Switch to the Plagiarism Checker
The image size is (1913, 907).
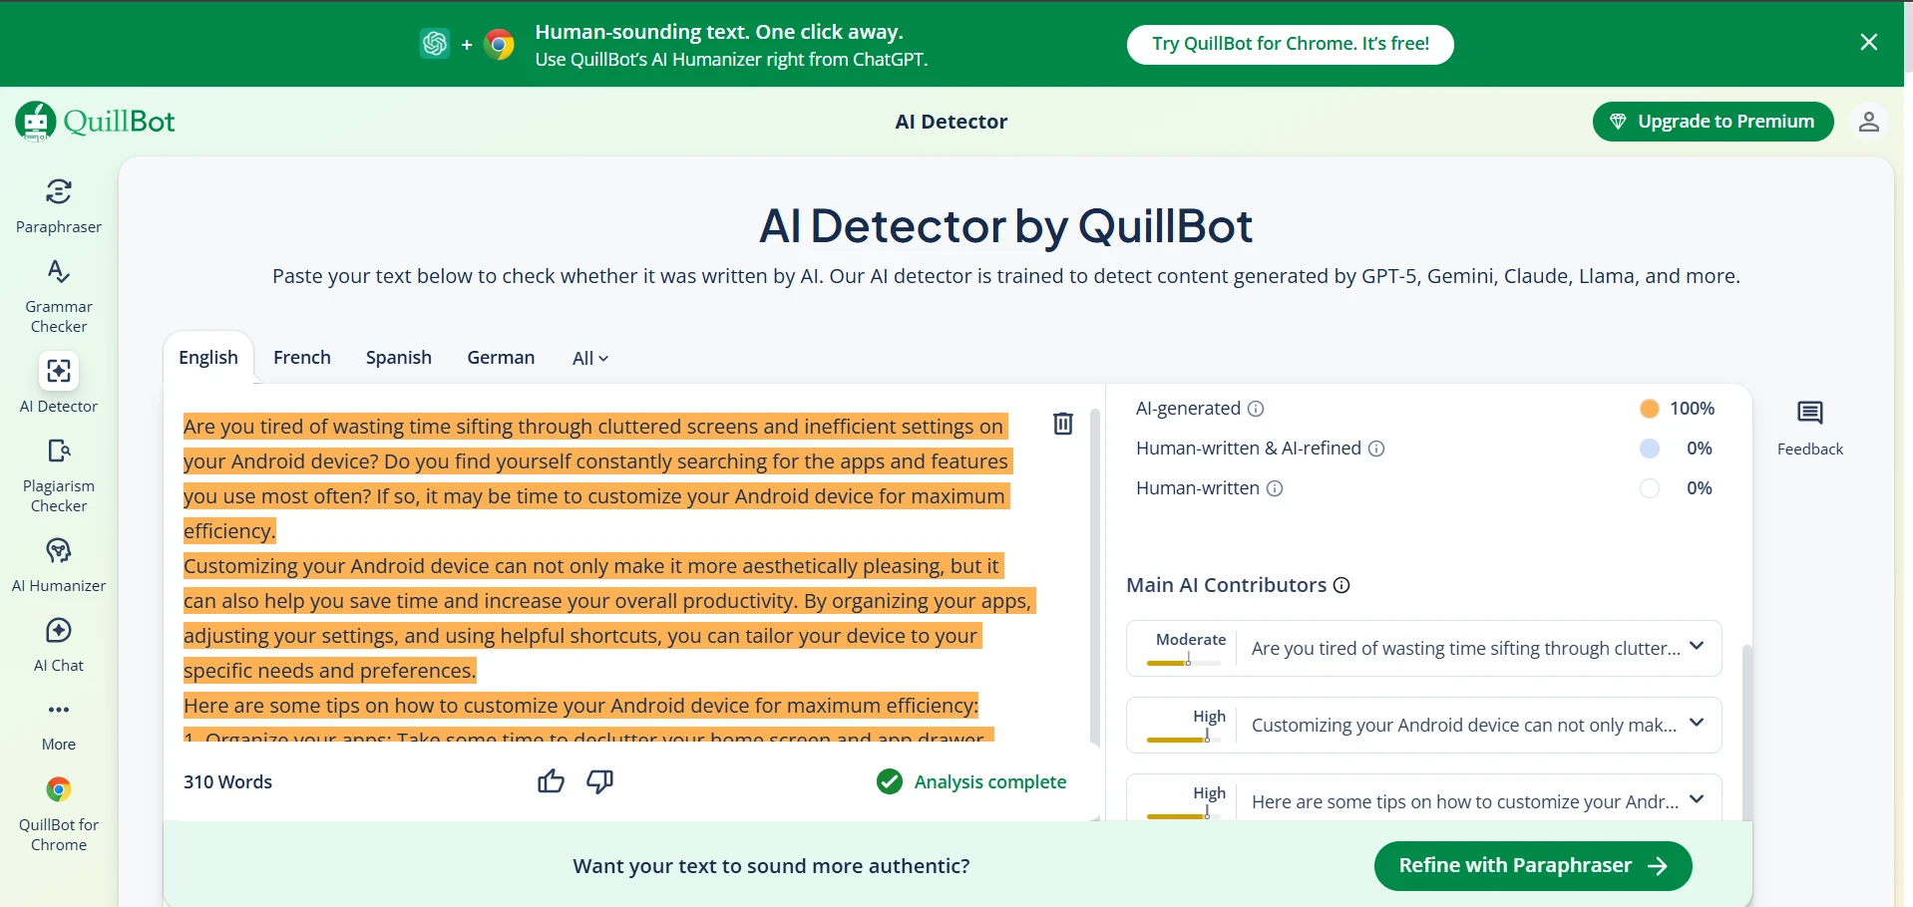tap(58, 475)
